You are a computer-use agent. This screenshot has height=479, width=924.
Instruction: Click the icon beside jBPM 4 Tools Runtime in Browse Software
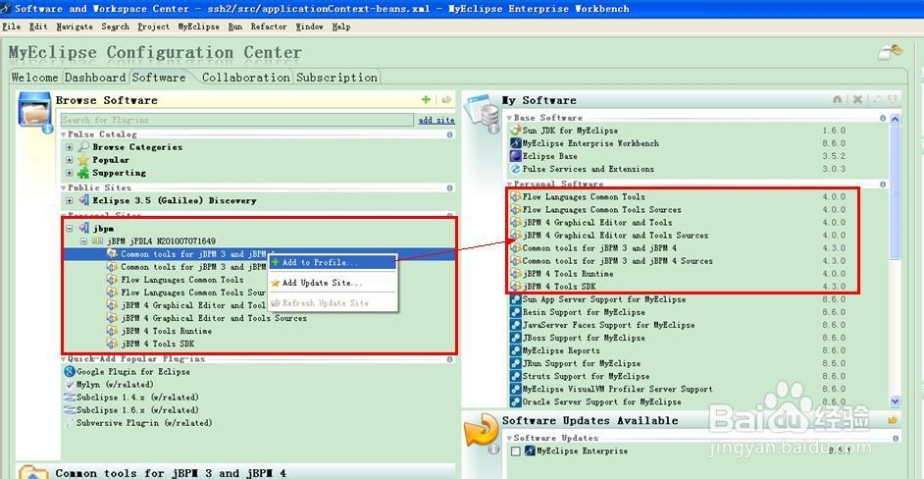(113, 331)
